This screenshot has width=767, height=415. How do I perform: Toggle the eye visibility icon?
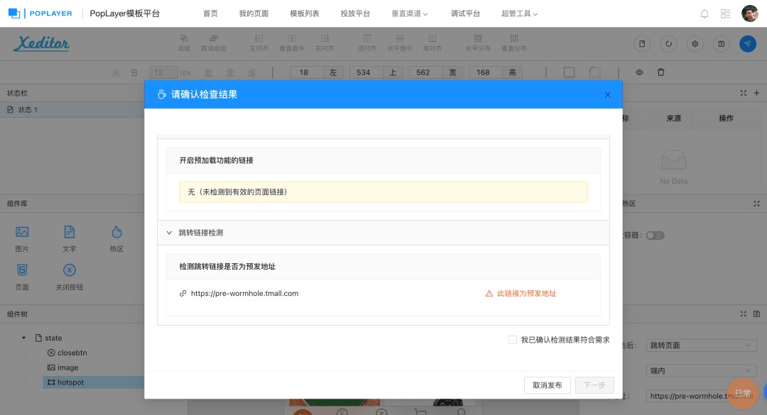coord(639,72)
